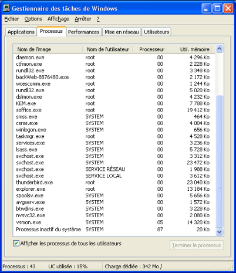Select the thunderbird.exe process row
Viewport: 236px width, 273px height.
click(x=114, y=183)
